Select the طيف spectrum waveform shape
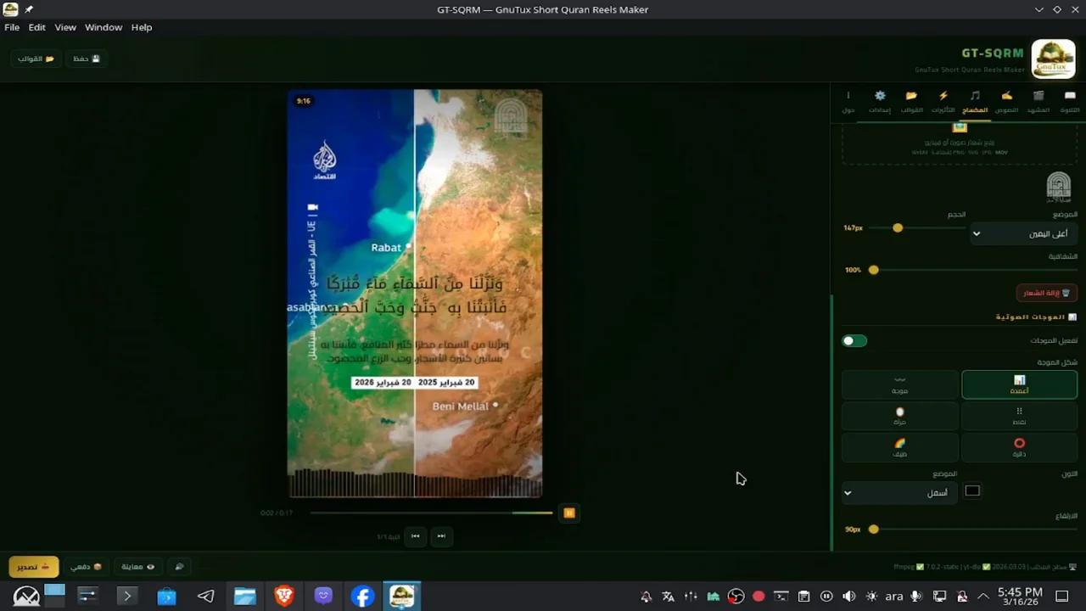The width and height of the screenshot is (1086, 611). click(x=900, y=447)
